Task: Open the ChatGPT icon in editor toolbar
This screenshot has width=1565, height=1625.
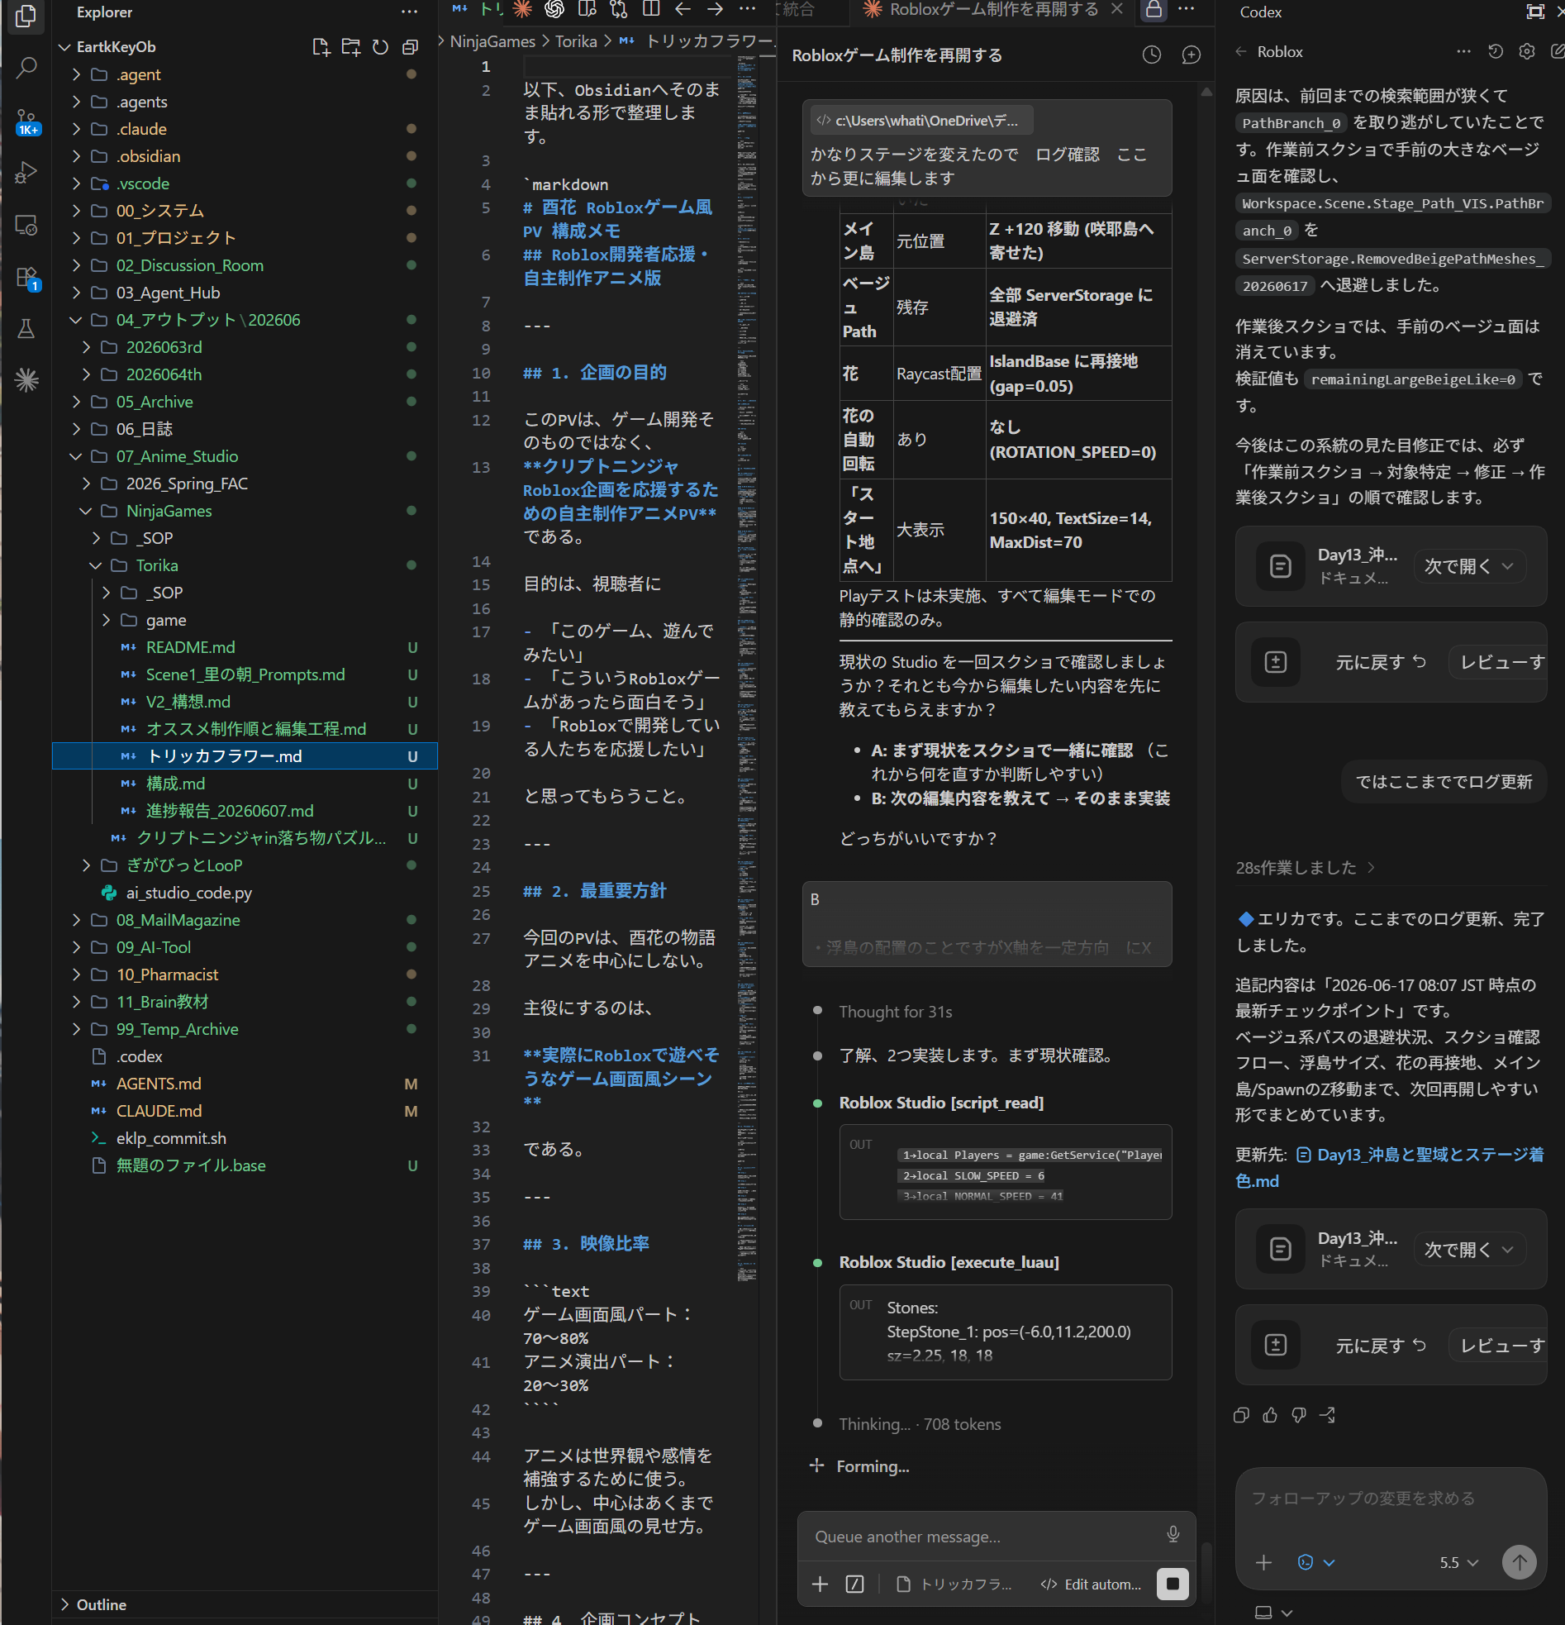Action: pos(554,9)
